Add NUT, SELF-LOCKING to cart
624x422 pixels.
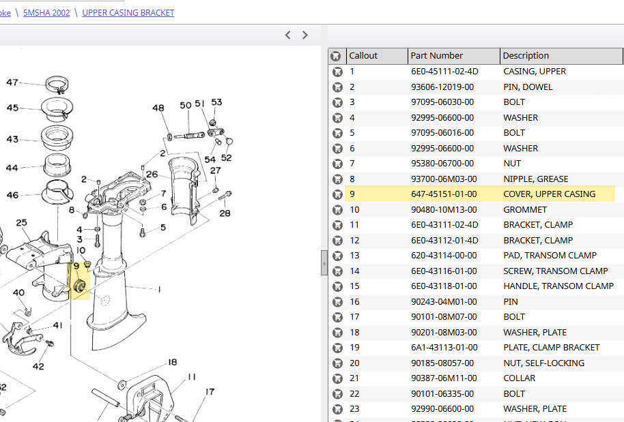(x=337, y=363)
